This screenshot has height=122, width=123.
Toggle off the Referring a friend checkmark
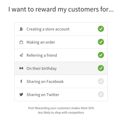coord(101,55)
